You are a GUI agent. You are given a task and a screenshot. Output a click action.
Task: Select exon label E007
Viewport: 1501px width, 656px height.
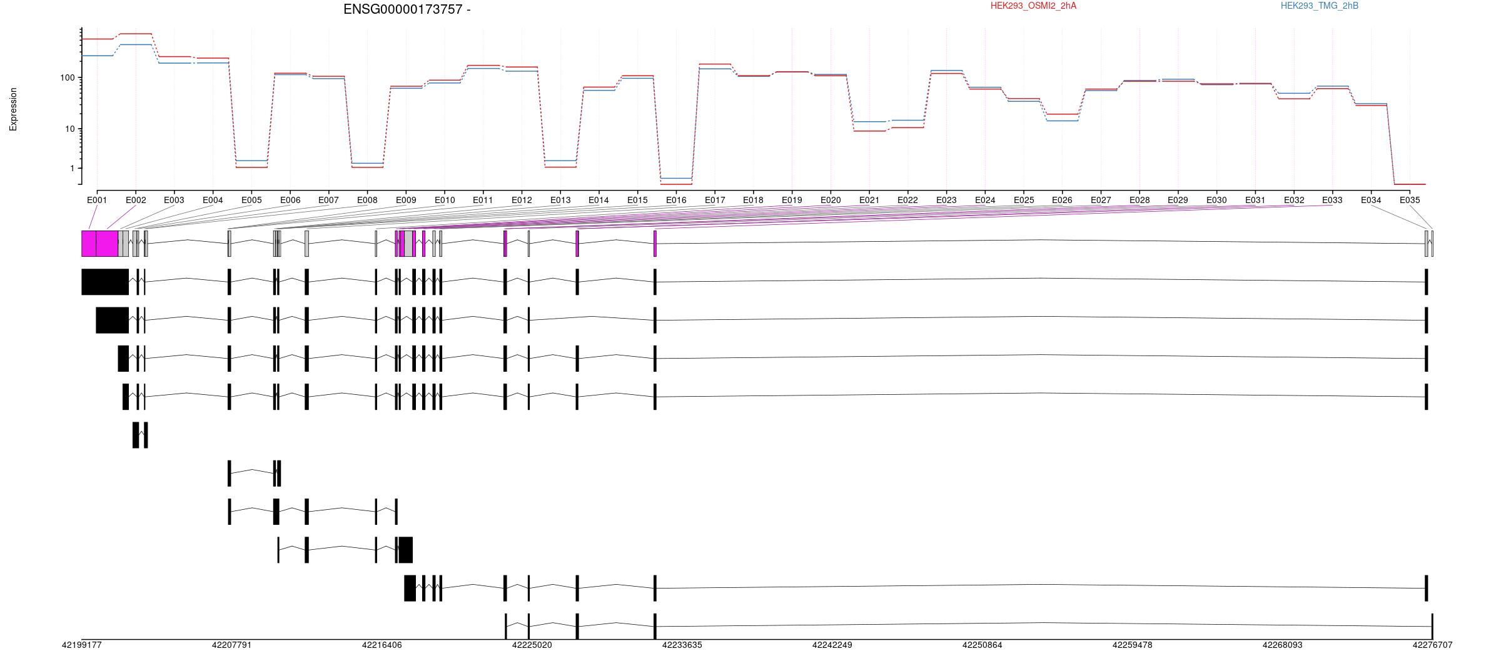pyautogui.click(x=328, y=200)
